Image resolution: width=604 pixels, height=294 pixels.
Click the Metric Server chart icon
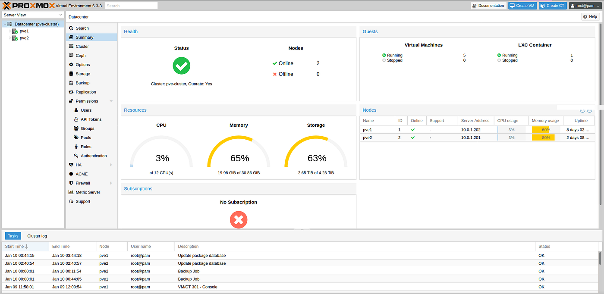point(71,192)
